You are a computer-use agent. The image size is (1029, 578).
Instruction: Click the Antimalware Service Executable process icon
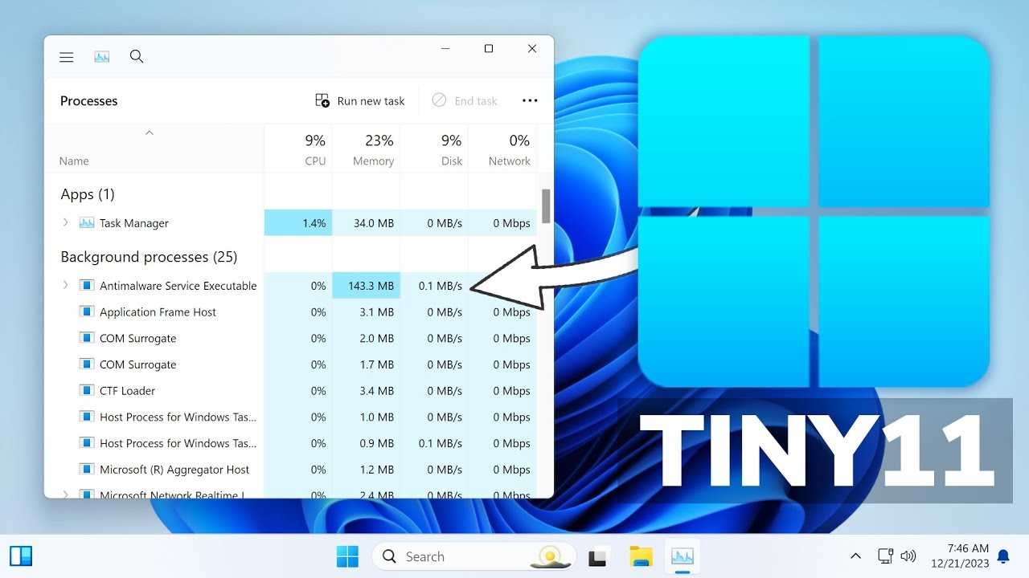click(87, 285)
